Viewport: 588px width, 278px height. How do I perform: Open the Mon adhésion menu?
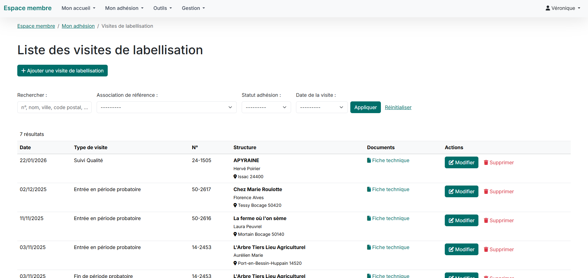pos(124,8)
